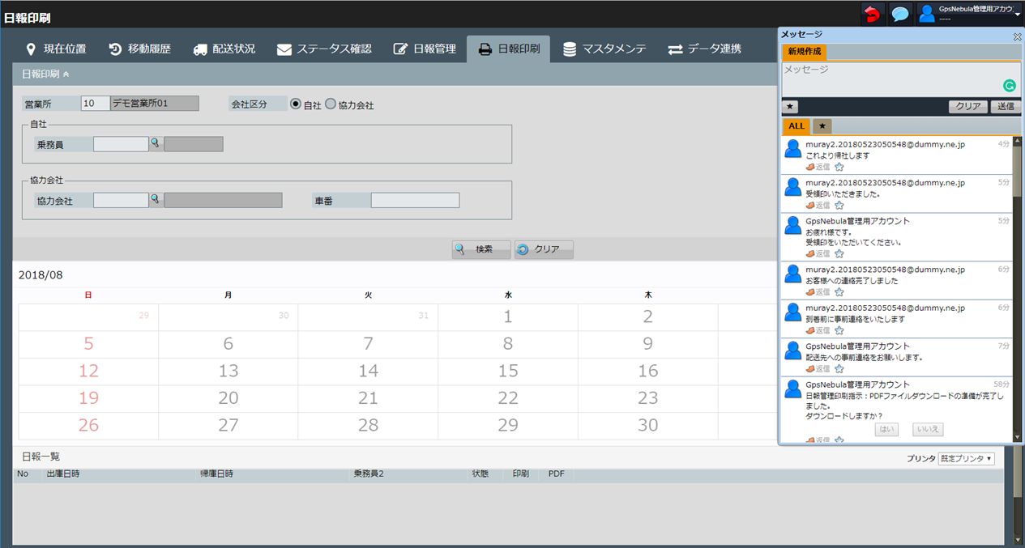1025x548 pixels.
Task: Open the chat bubble message icon
Action: pos(899,14)
